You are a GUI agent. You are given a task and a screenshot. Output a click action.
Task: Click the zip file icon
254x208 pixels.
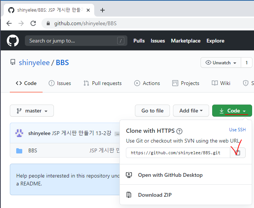[129, 195]
